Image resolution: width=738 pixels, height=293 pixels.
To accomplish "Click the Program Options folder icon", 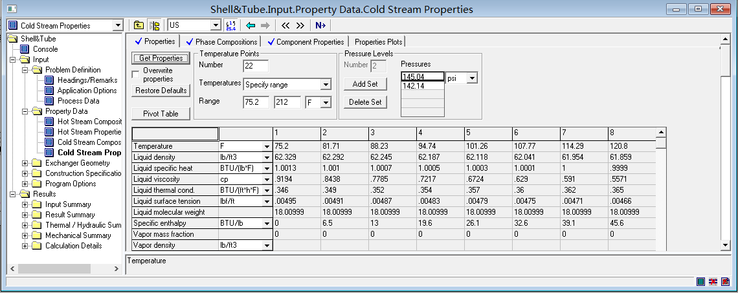I will tap(37, 184).
